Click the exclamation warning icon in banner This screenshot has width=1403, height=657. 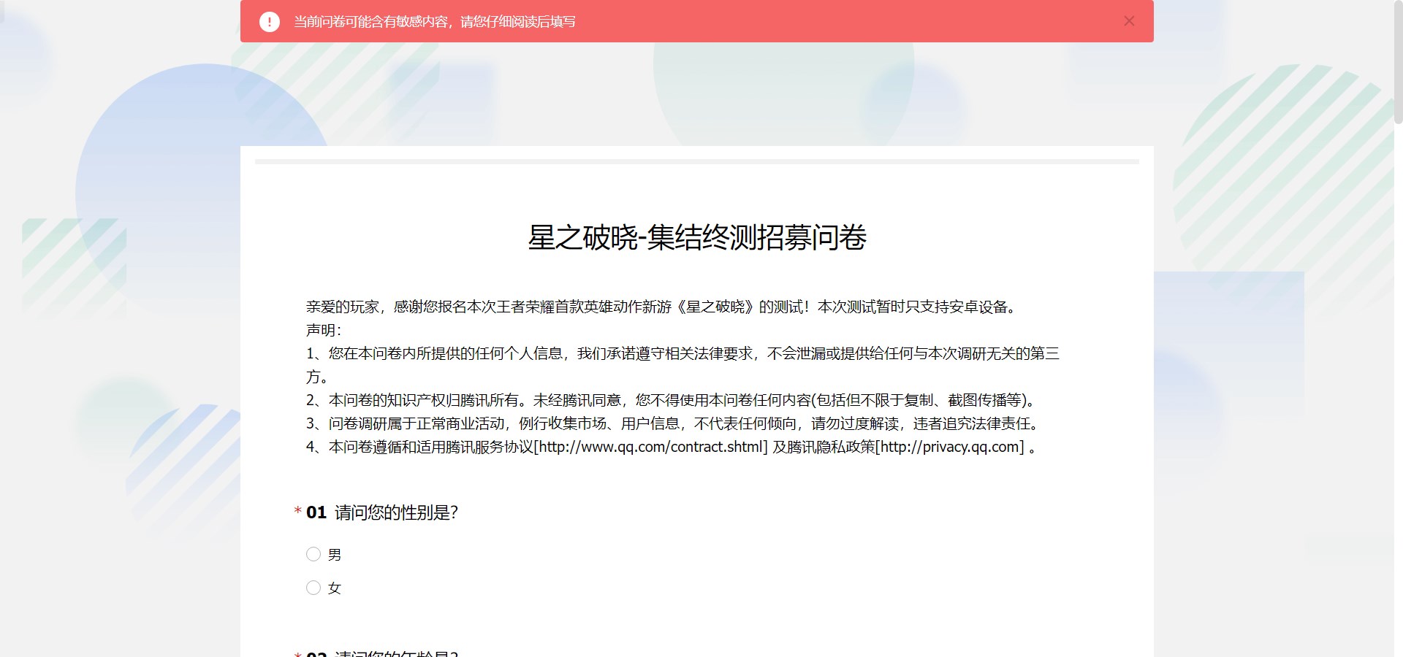pos(270,22)
